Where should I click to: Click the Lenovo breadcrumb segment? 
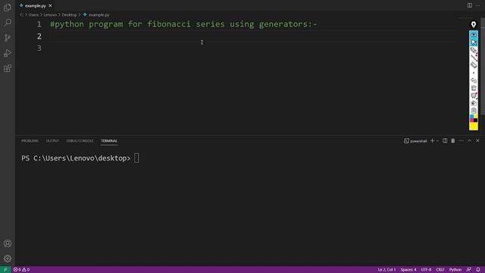(x=50, y=15)
